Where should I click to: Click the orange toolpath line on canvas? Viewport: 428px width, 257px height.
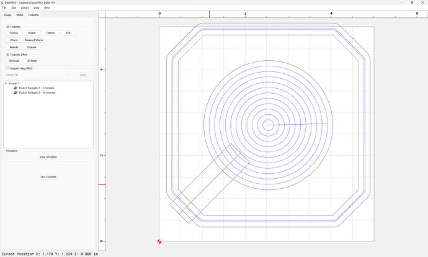click(x=210, y=184)
